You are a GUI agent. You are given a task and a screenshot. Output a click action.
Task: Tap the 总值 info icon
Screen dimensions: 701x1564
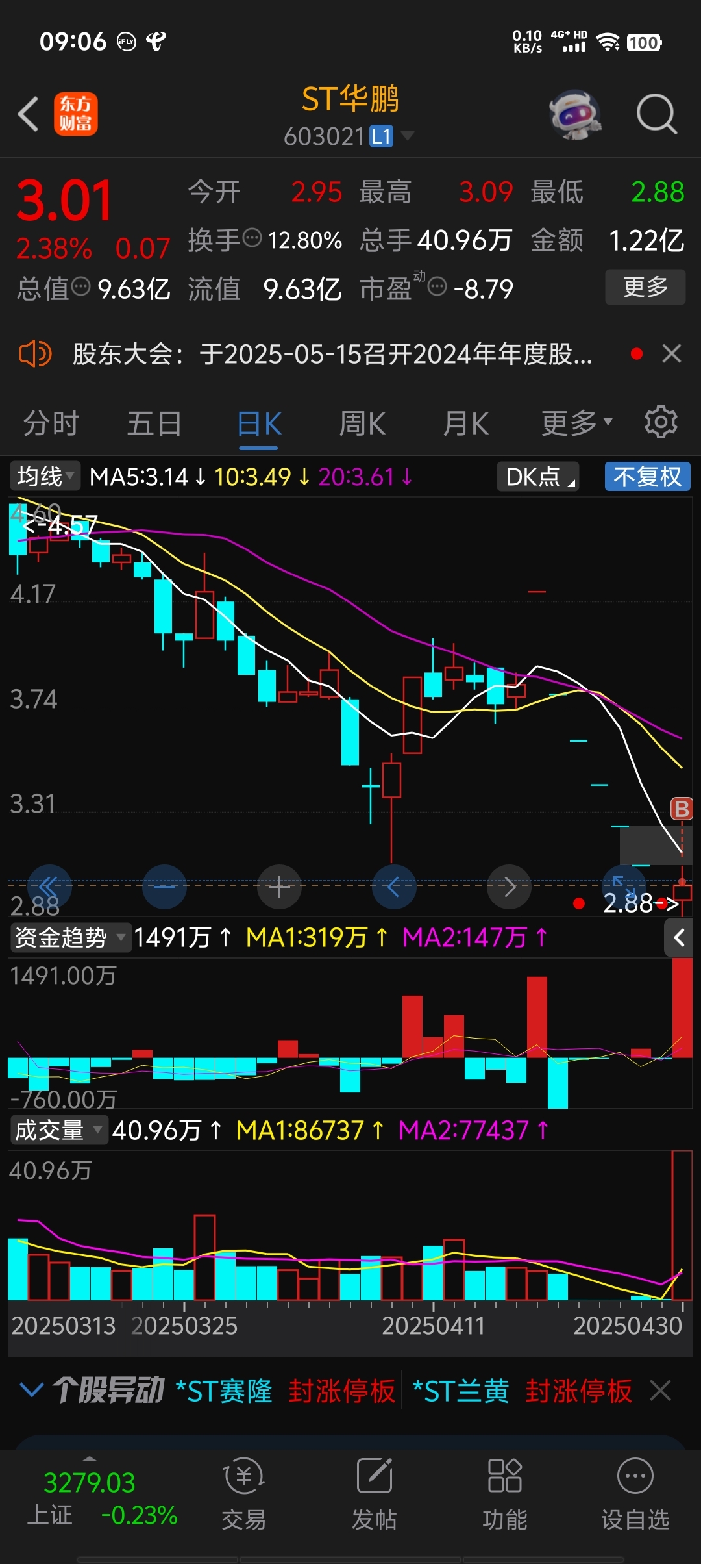(80, 286)
